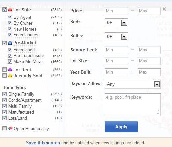Click the Keywords textarea resize grip
This screenshot has height=147, width=172.
pyautogui.click(x=157, y=112)
